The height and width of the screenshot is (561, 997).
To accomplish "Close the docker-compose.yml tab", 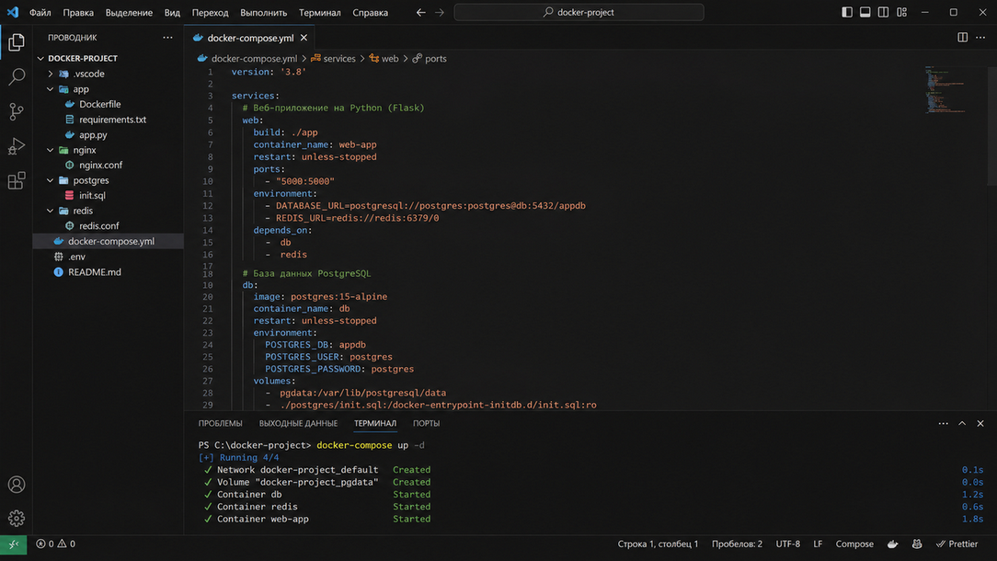I will point(304,38).
